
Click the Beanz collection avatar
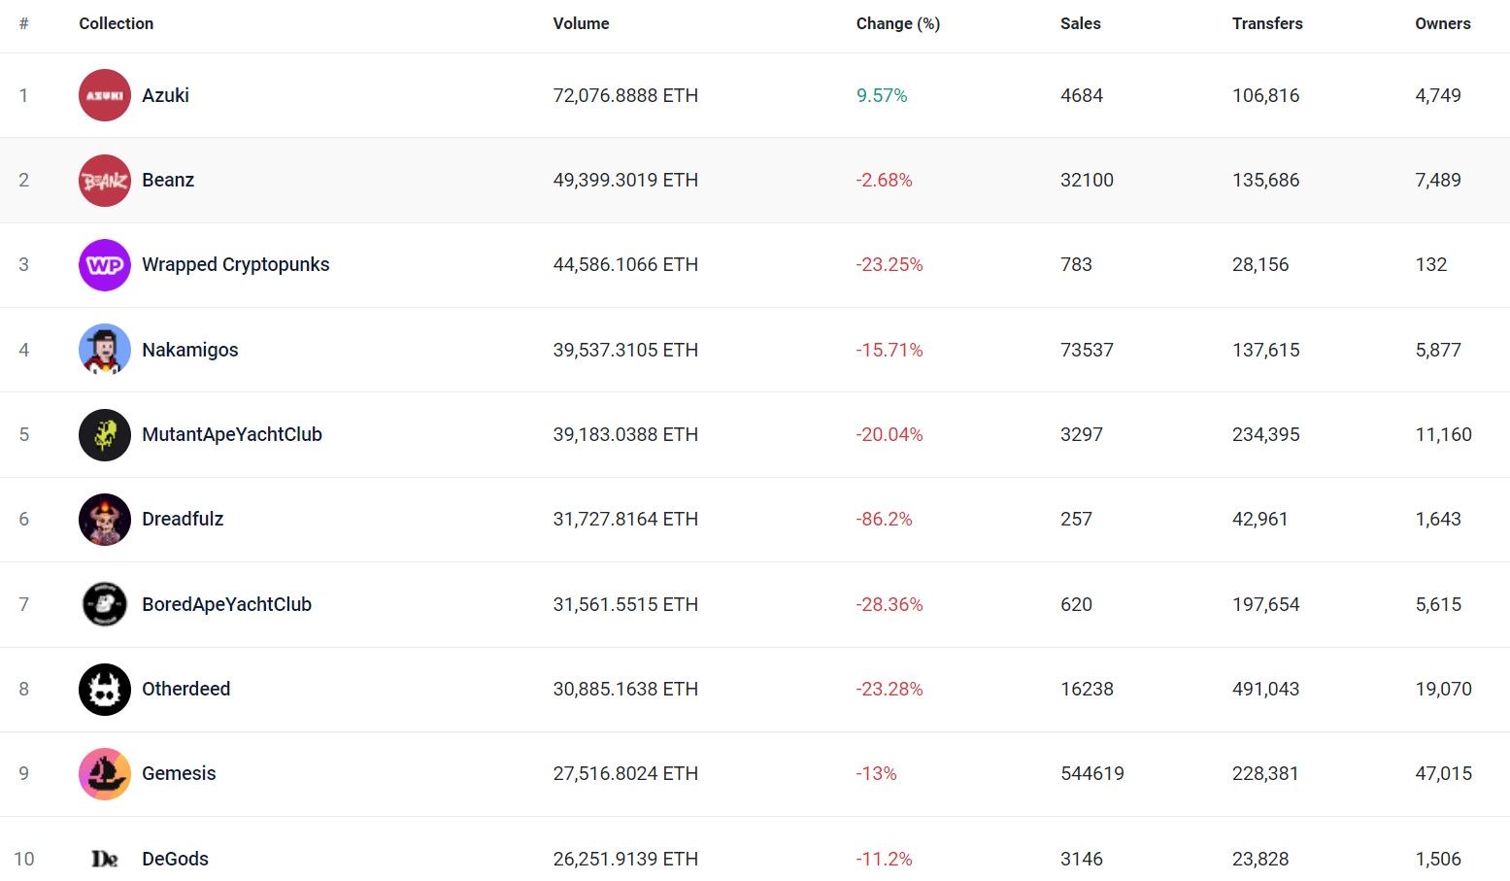tap(104, 180)
